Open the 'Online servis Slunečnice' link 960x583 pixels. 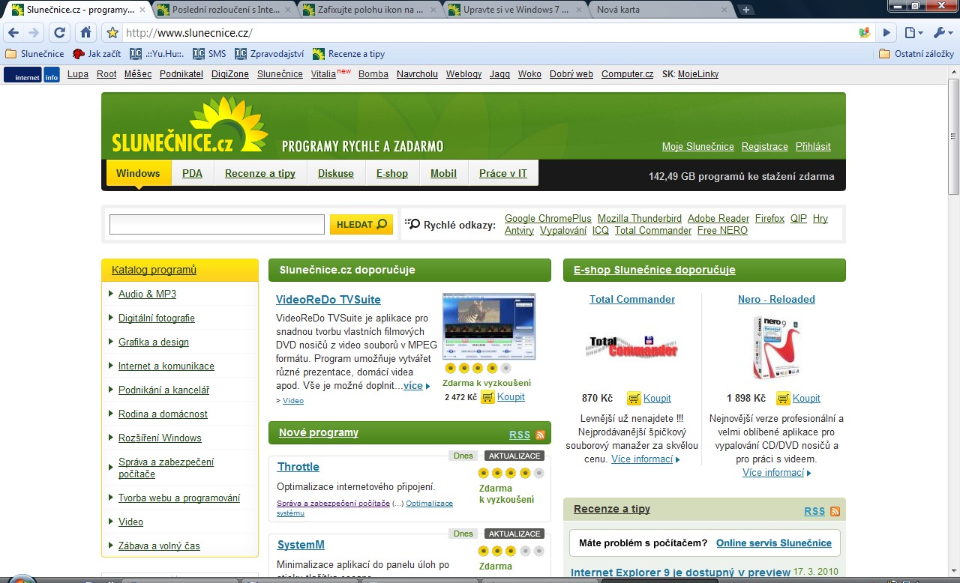(774, 543)
